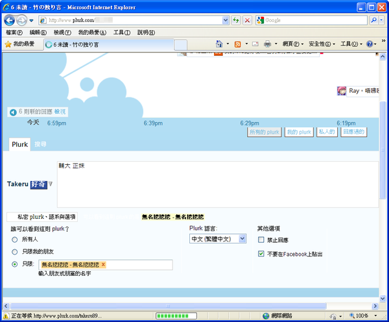The height and width of the screenshot is (322, 389).
Task: Click the new responses arrow icon
Action: pos(13,112)
